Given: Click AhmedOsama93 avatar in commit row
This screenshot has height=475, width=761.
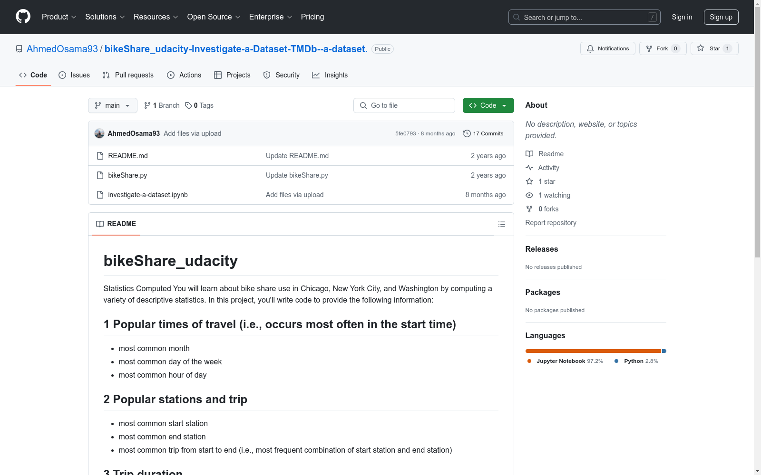Looking at the screenshot, I should 99,133.
